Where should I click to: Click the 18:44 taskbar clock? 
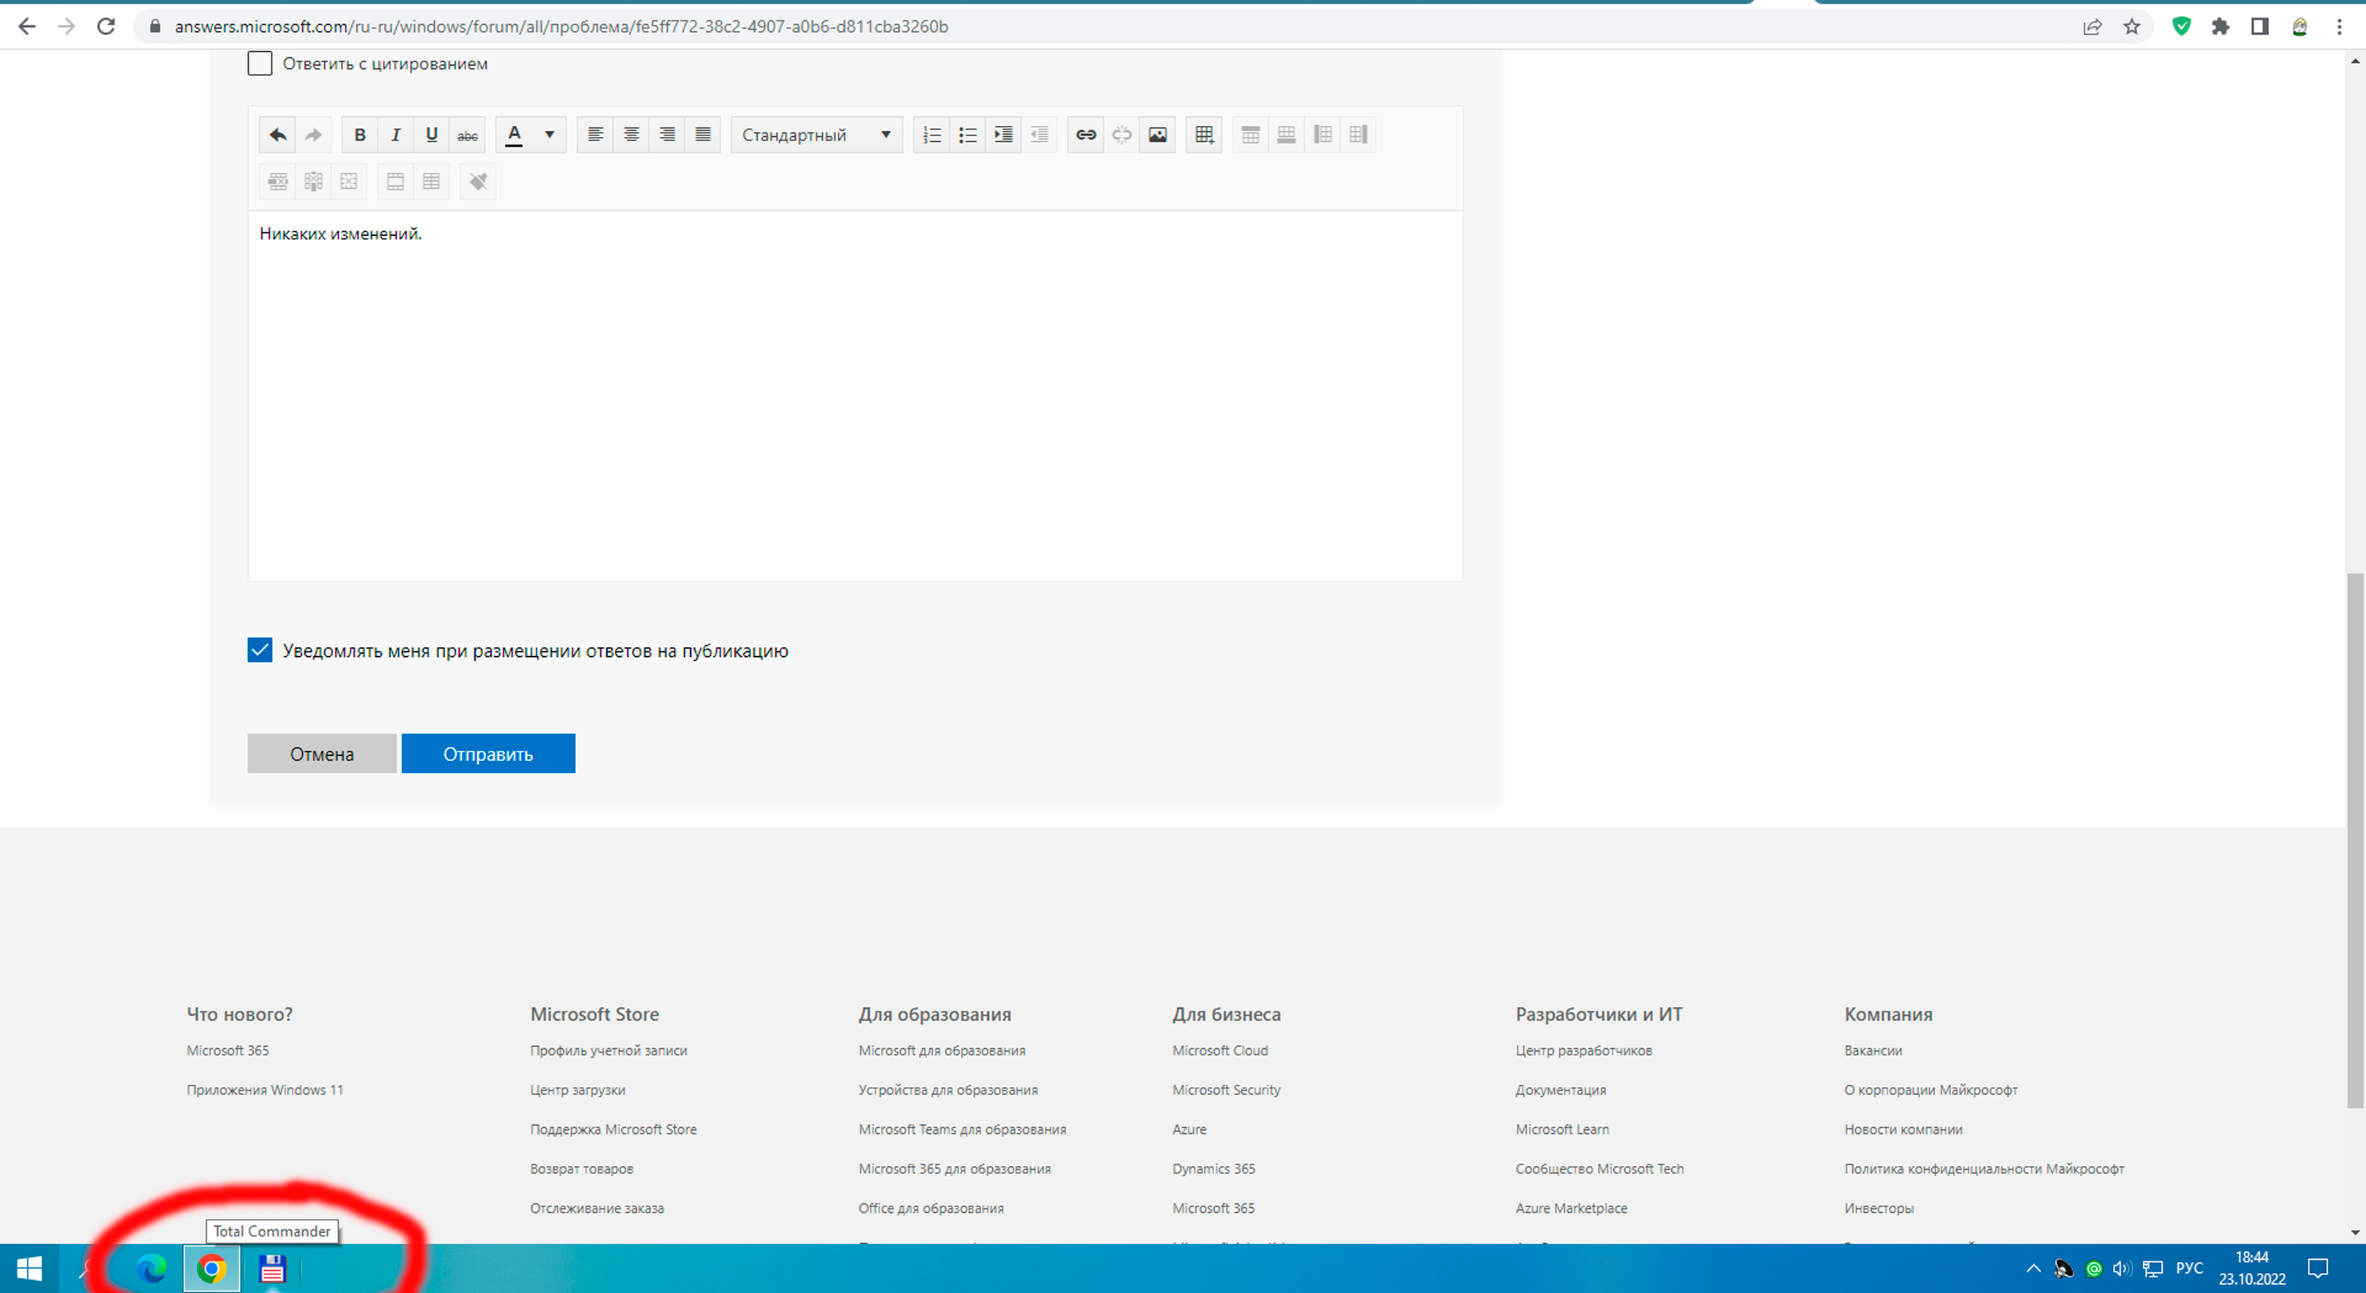(x=2252, y=1257)
